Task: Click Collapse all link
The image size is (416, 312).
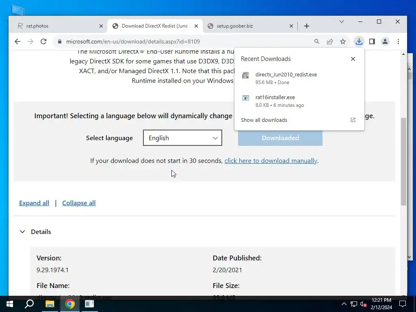Action: [79, 203]
